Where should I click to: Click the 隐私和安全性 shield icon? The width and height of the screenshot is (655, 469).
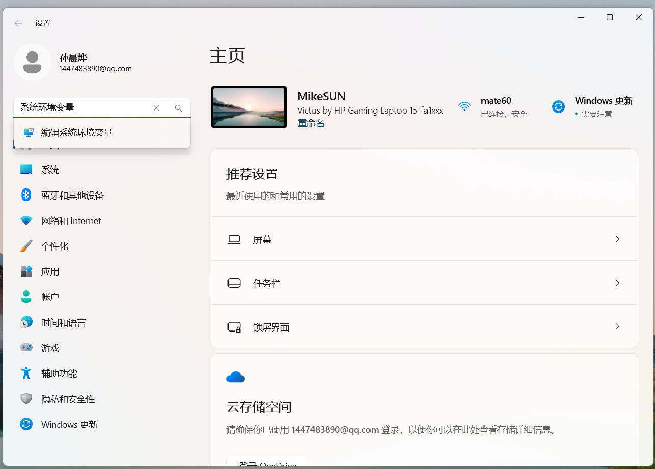26,399
